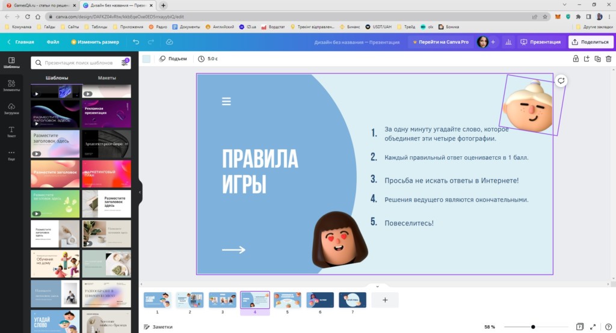
Task: Select page 3 thumbnail
Action: point(223,300)
